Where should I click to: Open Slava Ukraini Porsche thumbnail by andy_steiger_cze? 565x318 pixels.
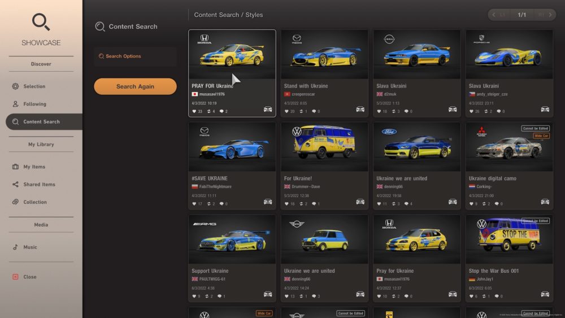[x=509, y=55]
